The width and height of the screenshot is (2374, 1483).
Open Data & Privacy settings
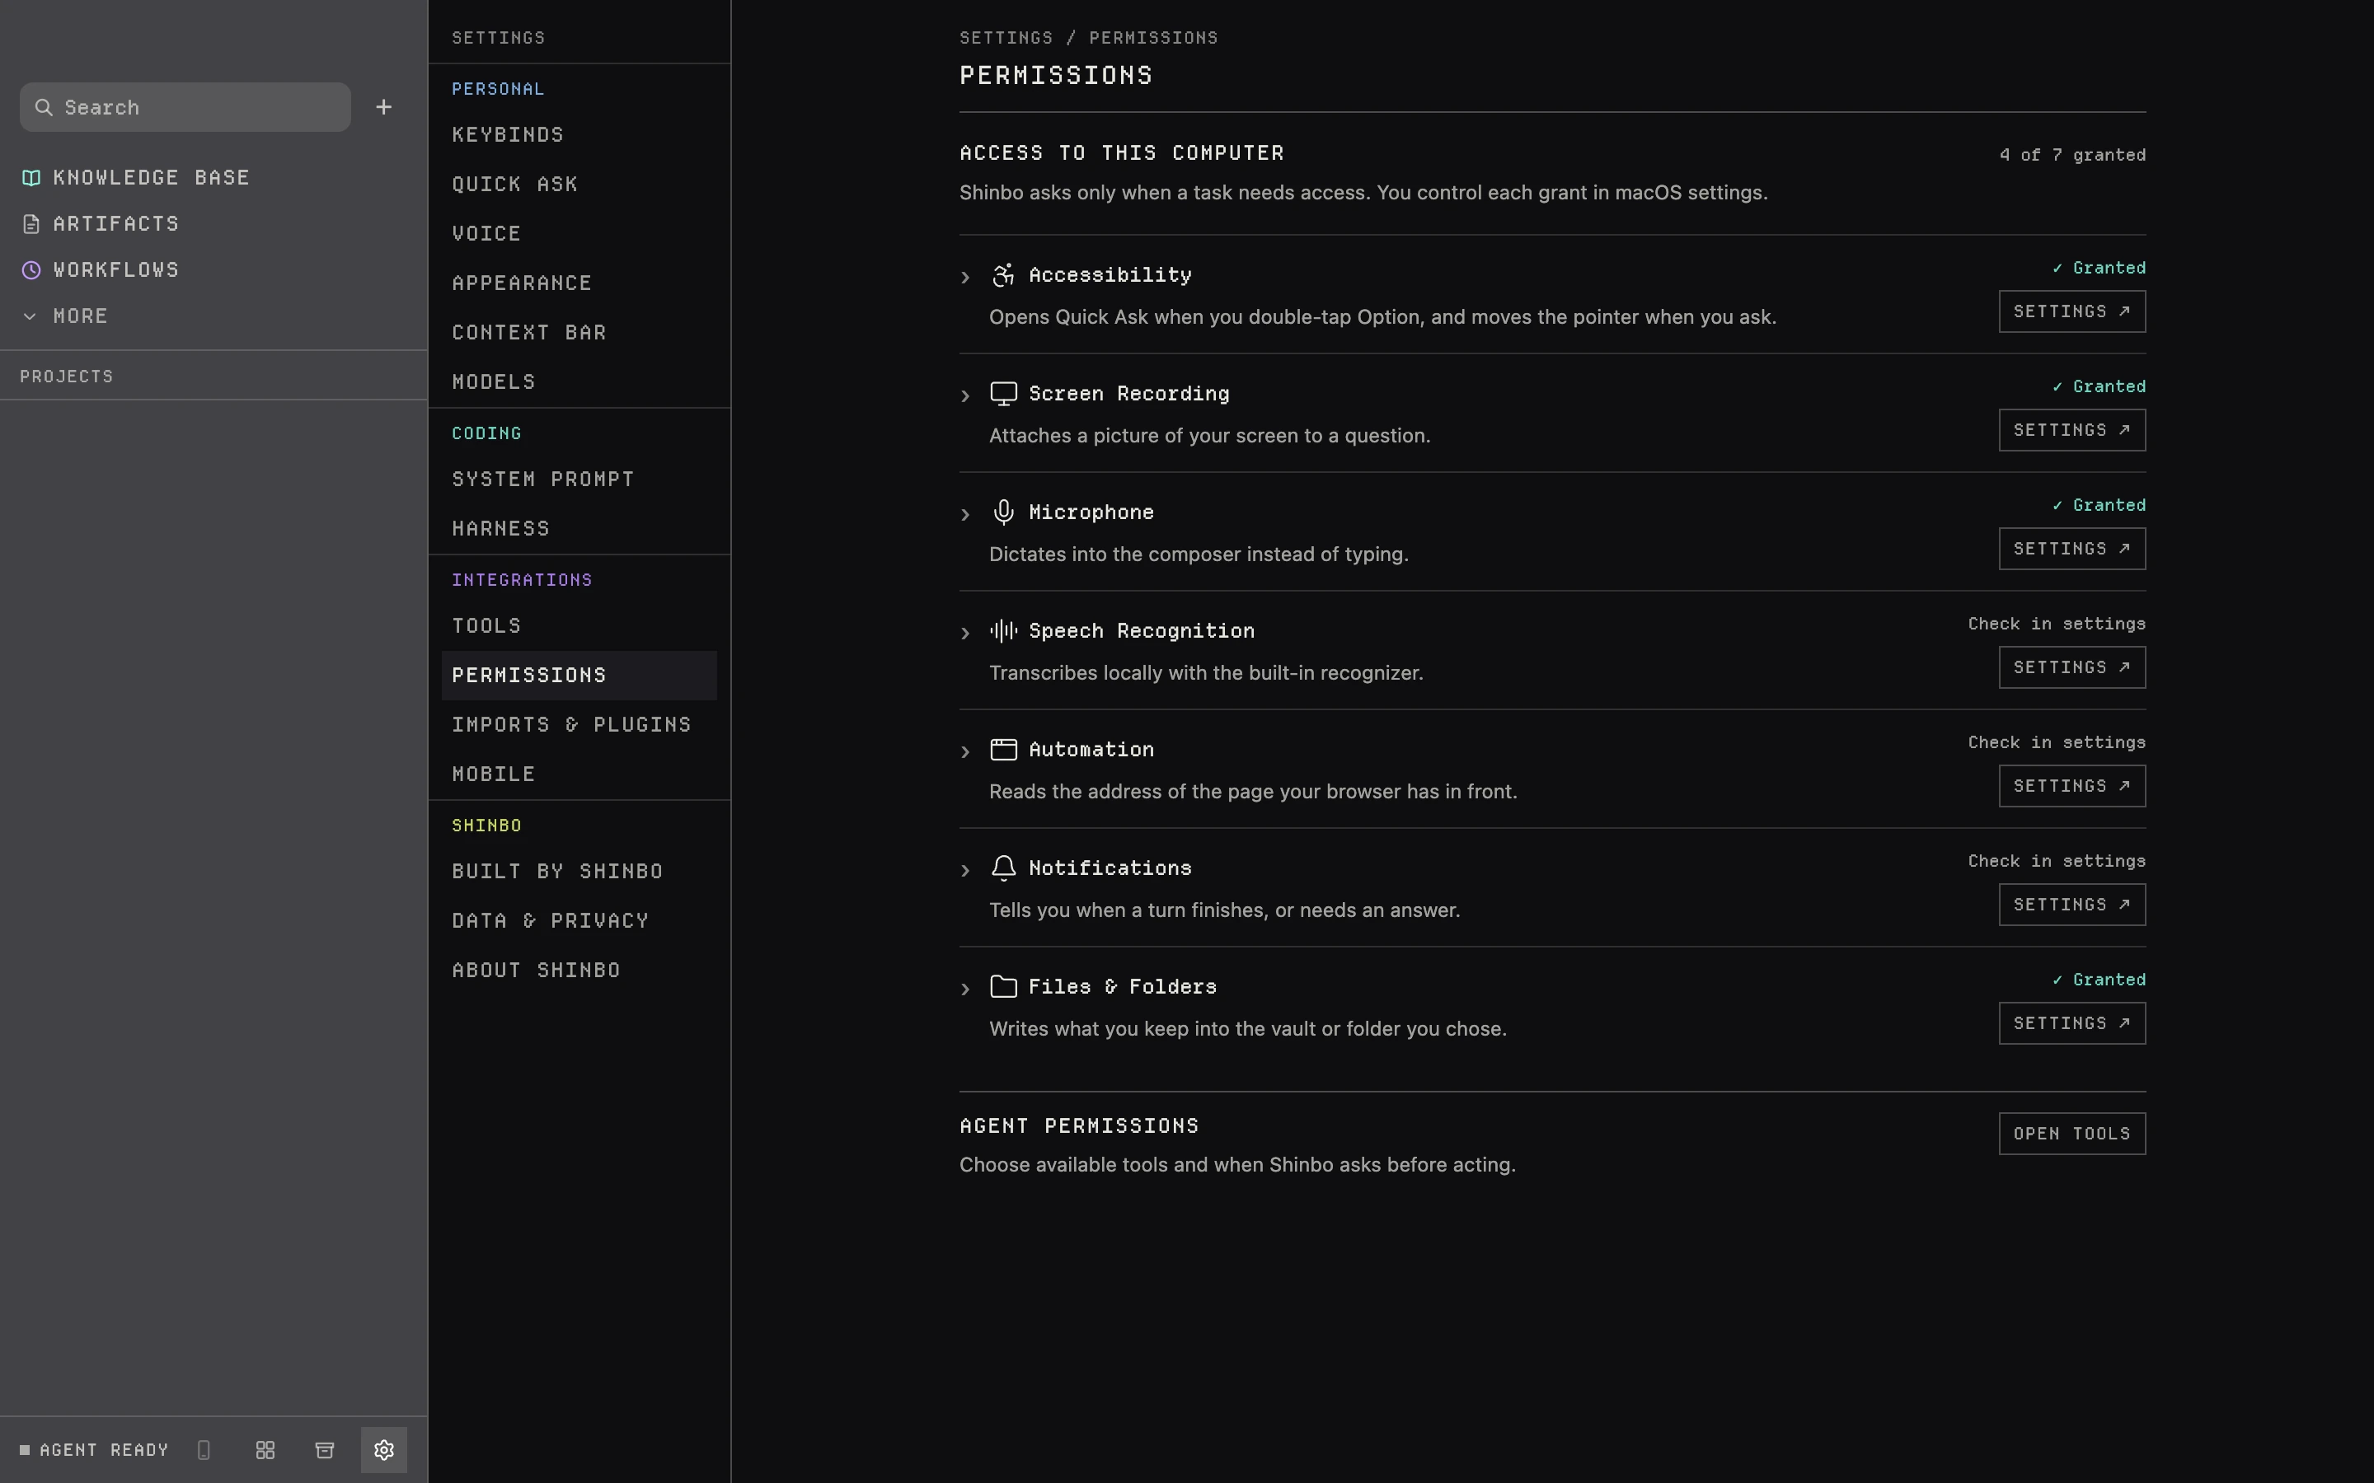(579, 921)
